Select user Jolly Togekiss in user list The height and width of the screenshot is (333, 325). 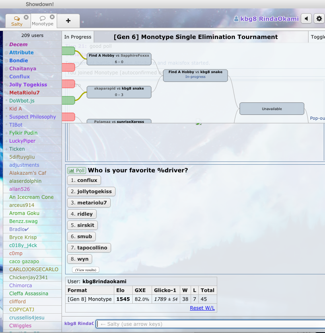tap(28, 85)
